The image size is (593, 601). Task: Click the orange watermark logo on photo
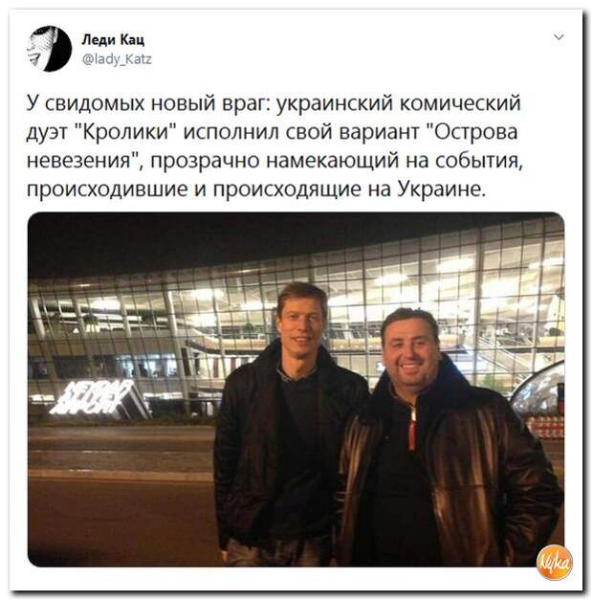(554, 563)
